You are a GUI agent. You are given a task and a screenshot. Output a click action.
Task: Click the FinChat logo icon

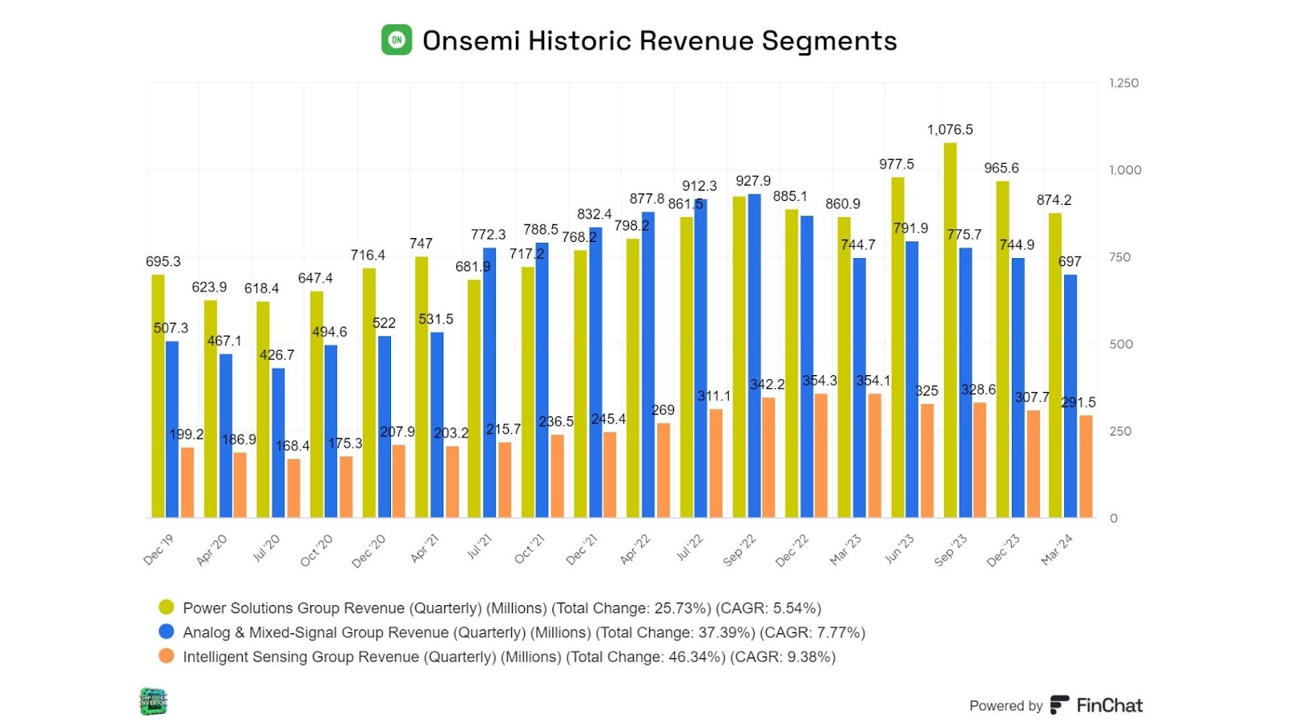(1059, 705)
